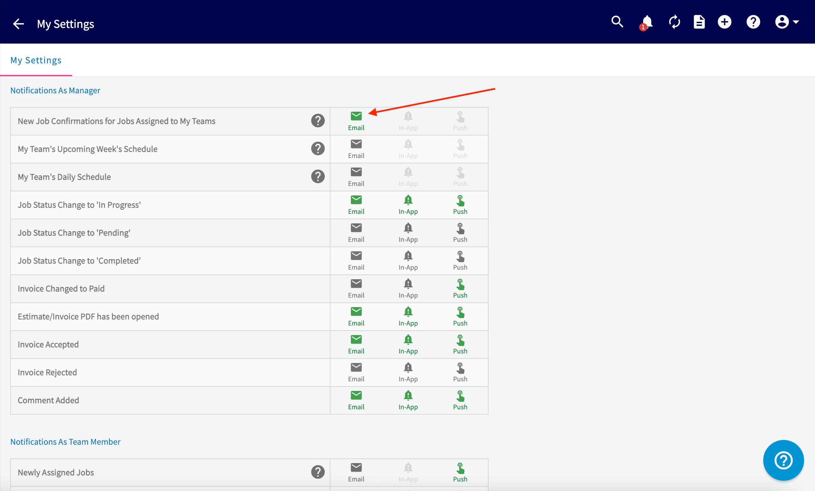Click the 'Invoice Rejected' row label
The width and height of the screenshot is (815, 491).
pos(47,372)
